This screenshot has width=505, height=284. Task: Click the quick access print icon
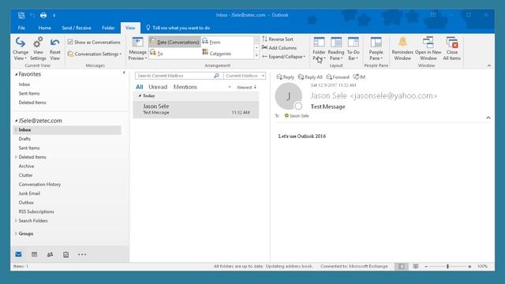43,15
